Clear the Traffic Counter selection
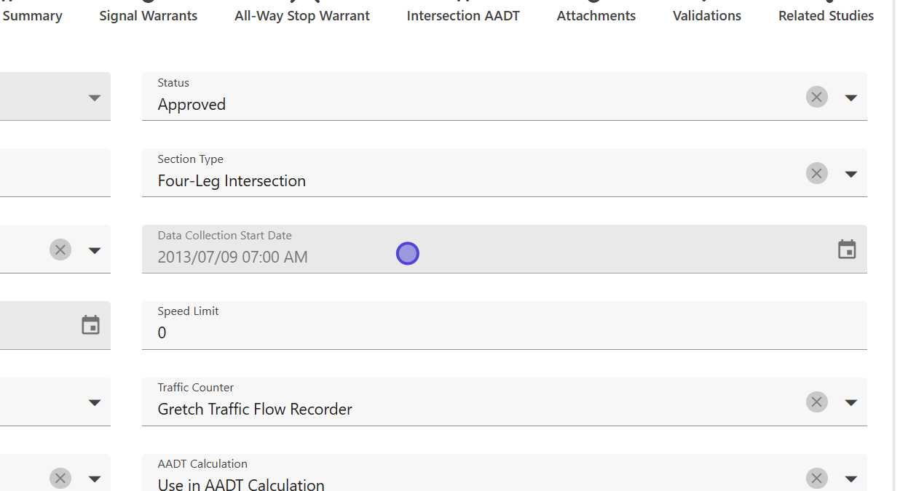The height and width of the screenshot is (491, 900). [x=816, y=402]
